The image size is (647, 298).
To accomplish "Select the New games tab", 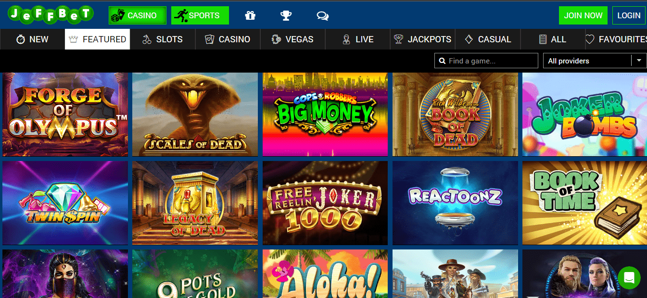I will [x=32, y=39].
